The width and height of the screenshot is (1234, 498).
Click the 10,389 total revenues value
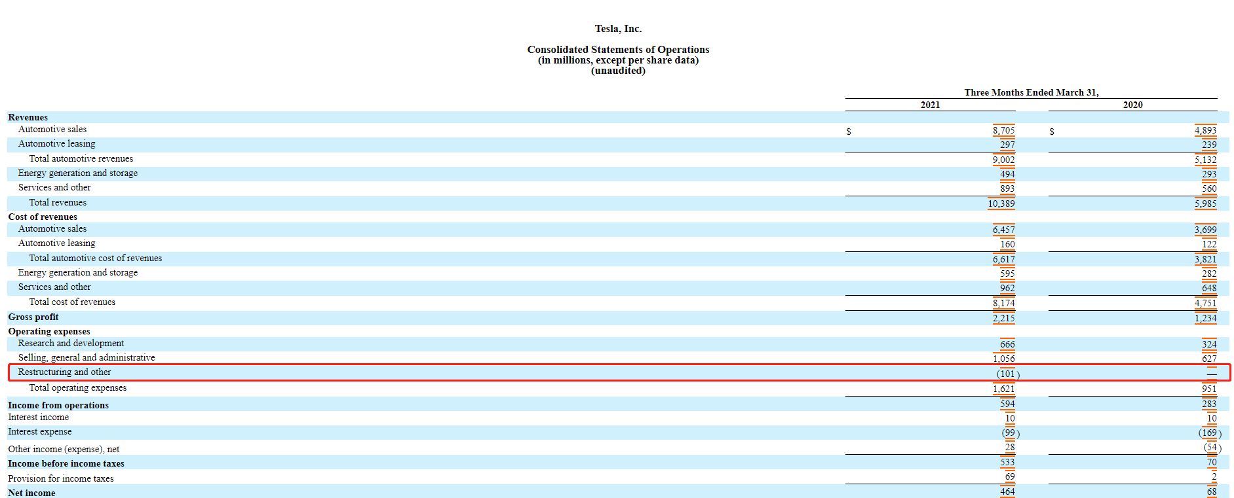click(x=1001, y=204)
